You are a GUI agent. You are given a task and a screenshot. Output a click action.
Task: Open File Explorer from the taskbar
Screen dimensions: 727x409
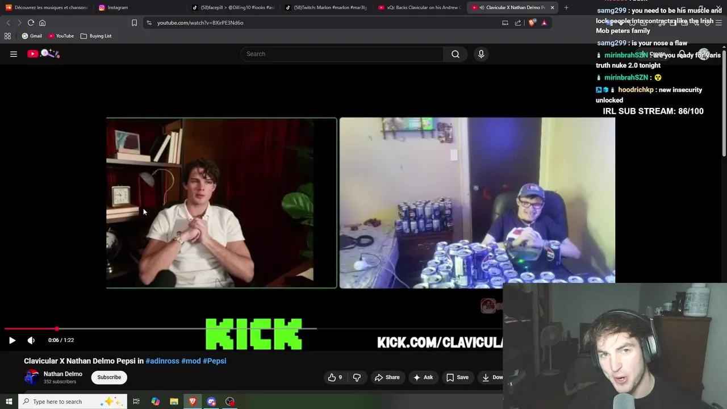coord(174,402)
